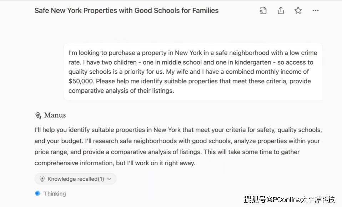The width and height of the screenshot is (342, 207).
Task: Select the Manus name label
Action: 55,115
